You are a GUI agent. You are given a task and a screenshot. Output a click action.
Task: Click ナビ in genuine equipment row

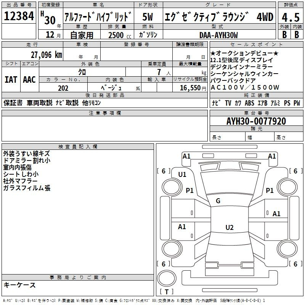[216, 103]
